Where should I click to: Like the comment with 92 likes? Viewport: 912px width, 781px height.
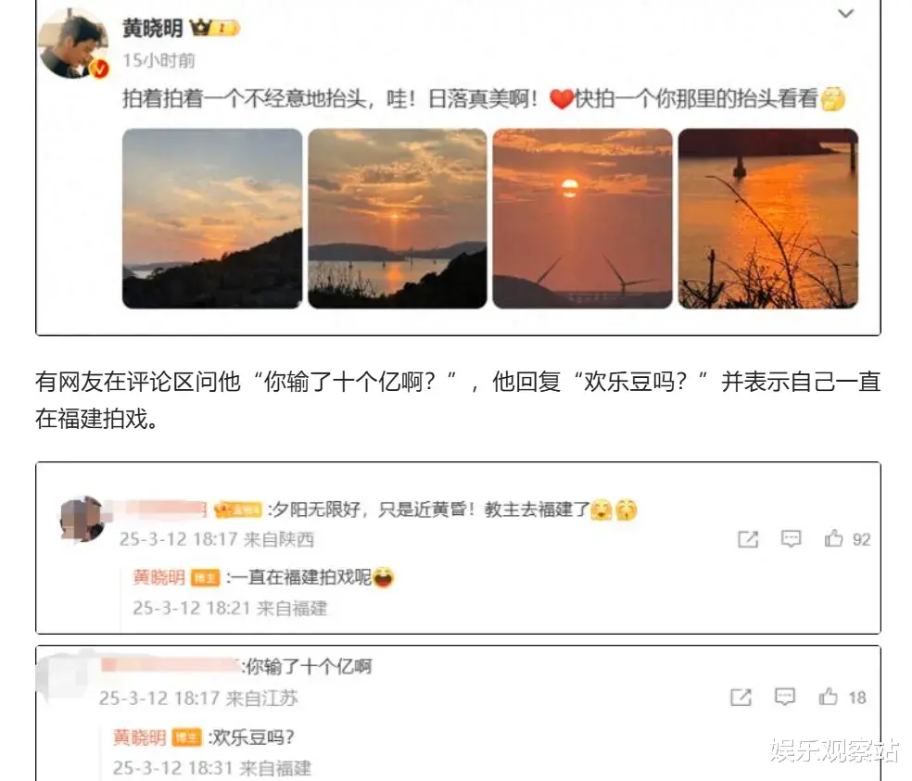coord(847,539)
